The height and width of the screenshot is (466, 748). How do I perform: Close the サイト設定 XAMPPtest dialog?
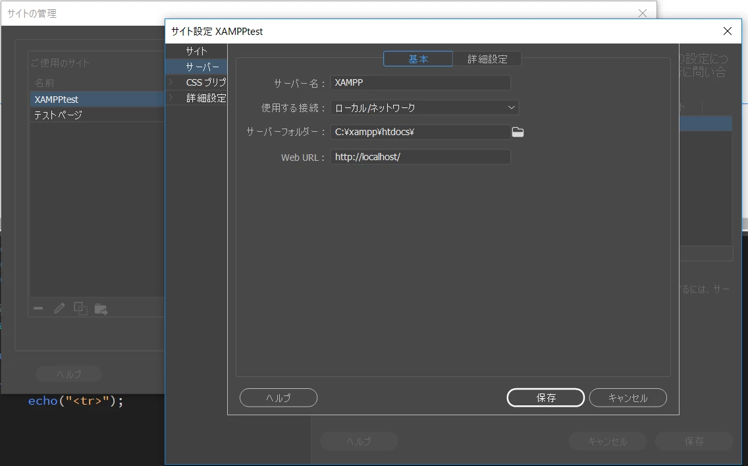pyautogui.click(x=727, y=31)
